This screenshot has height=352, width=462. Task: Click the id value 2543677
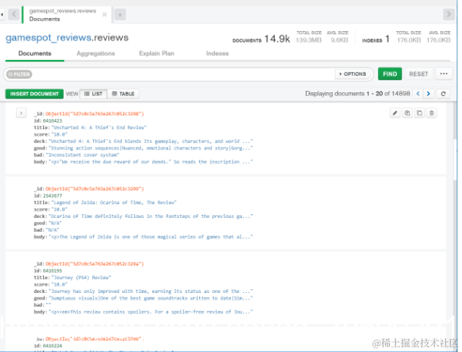tap(52, 196)
